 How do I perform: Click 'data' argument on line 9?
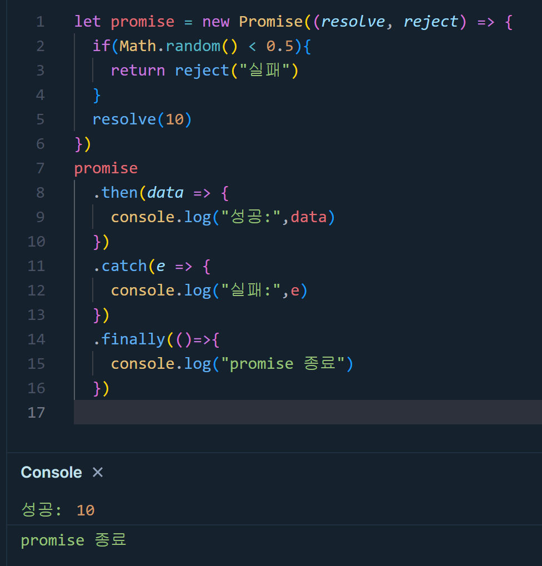pos(309,217)
